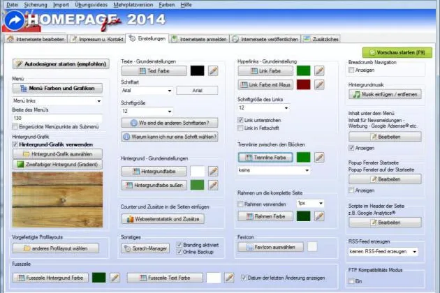Click dark red Link Farbe mit Maus swatch
Viewport: 440px width, 293px height.
(304, 84)
